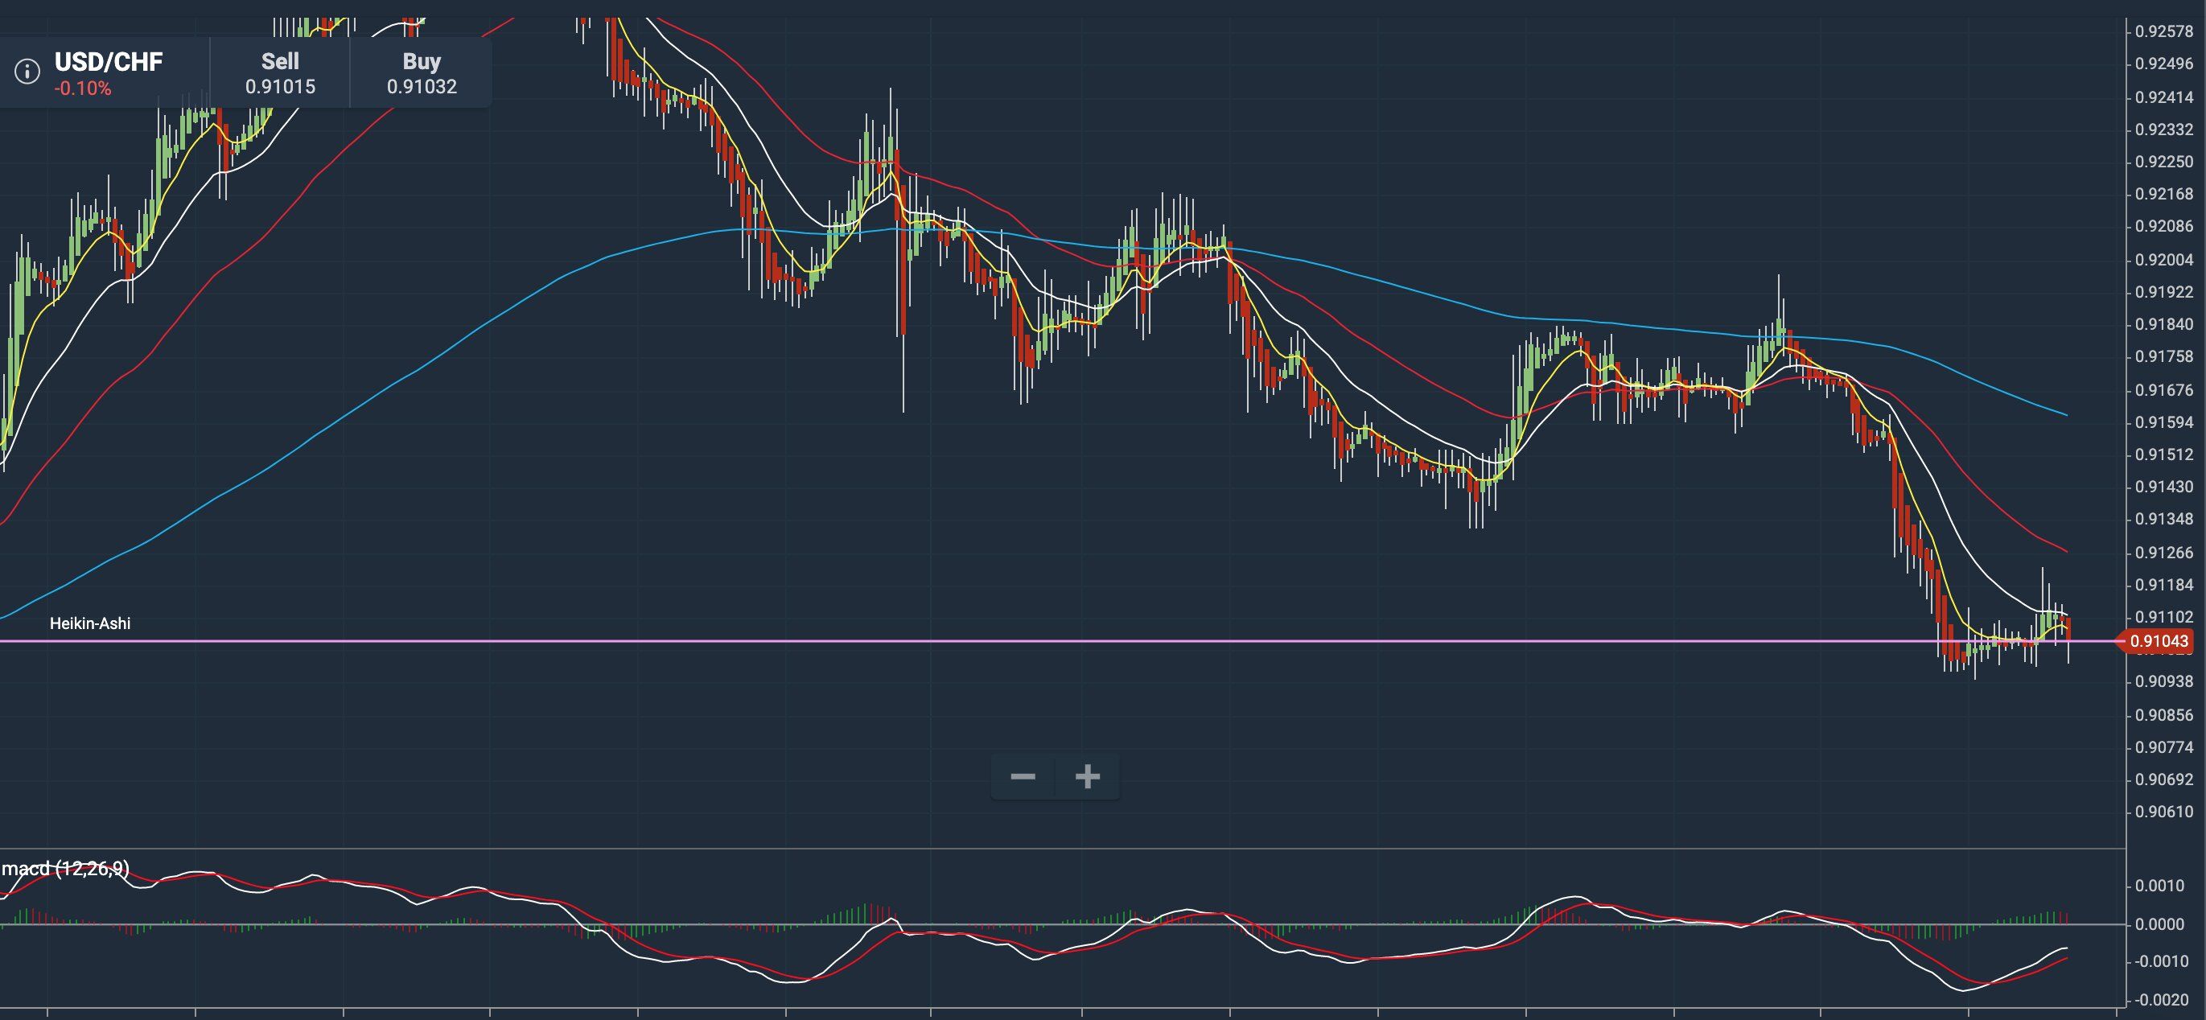Click the 0.92578 price axis label
2206x1020 pixels.
(x=2164, y=31)
